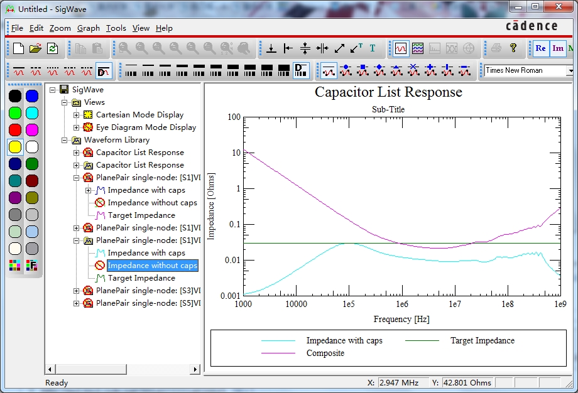Open the File menu

(17, 28)
